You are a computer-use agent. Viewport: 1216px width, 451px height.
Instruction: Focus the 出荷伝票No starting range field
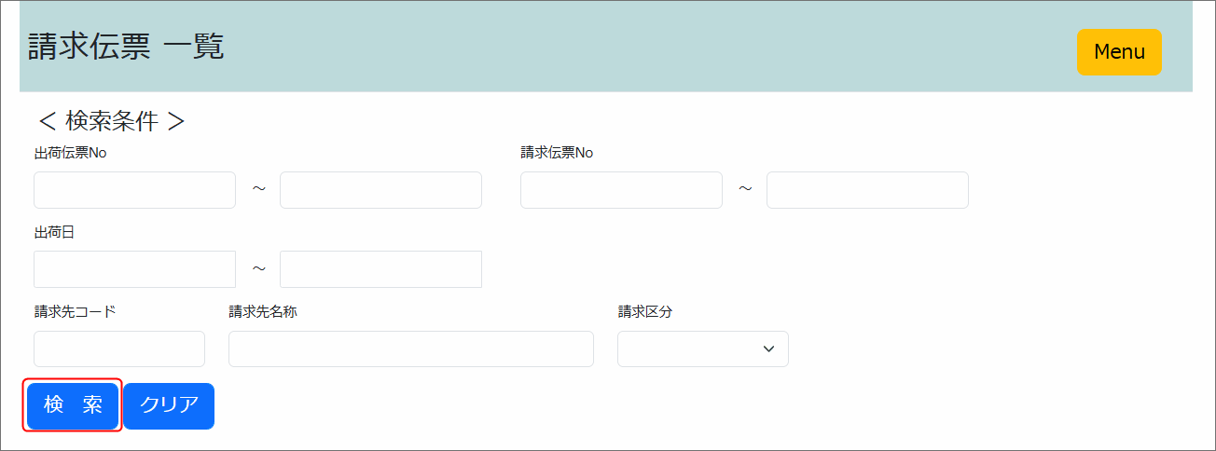coord(135,190)
